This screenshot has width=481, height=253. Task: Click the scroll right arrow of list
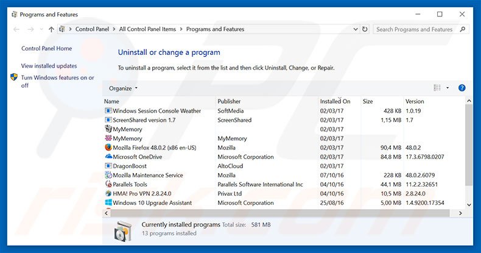[x=460, y=213]
